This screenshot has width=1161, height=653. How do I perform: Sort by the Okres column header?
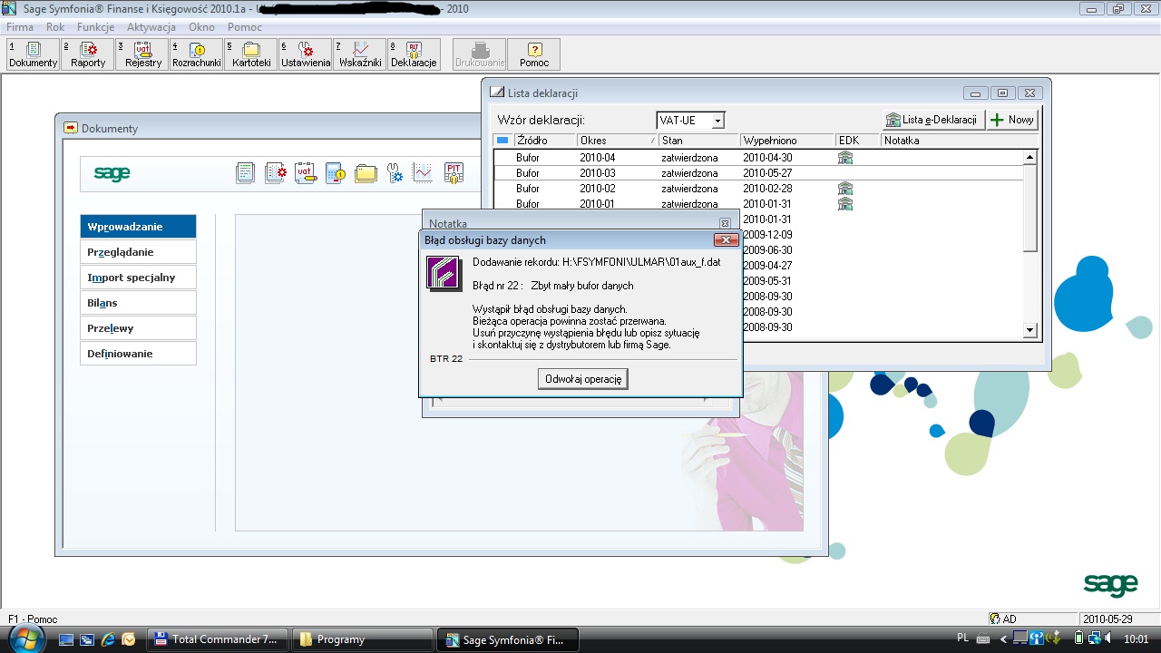[x=617, y=141]
